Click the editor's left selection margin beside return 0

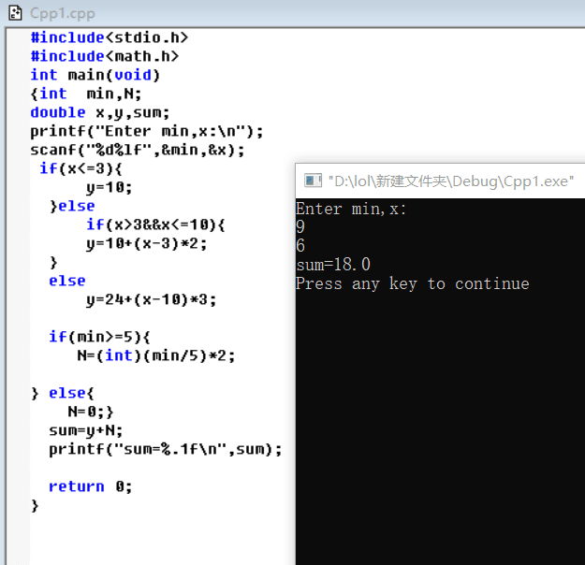19,486
